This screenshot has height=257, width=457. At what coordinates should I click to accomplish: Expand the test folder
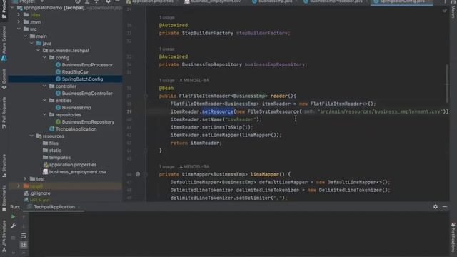[26, 179]
